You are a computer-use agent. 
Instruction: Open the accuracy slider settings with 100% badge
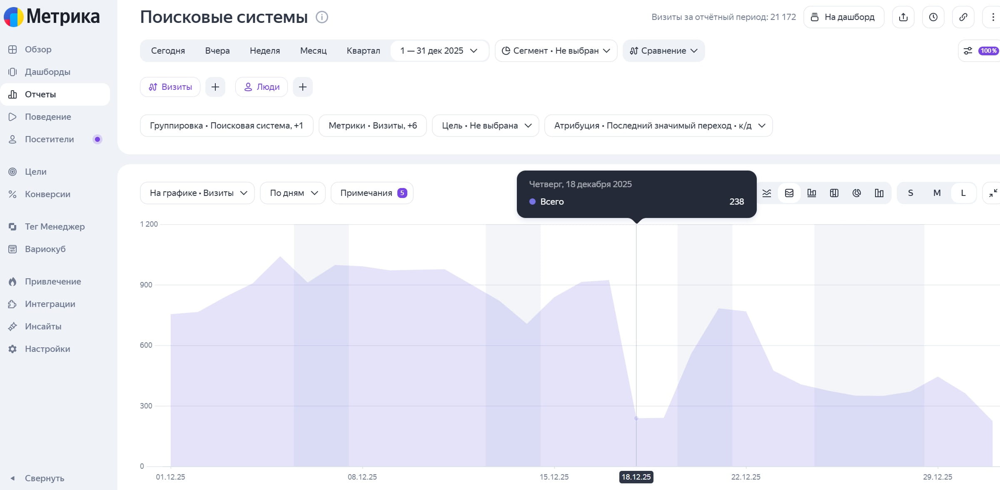click(x=980, y=51)
